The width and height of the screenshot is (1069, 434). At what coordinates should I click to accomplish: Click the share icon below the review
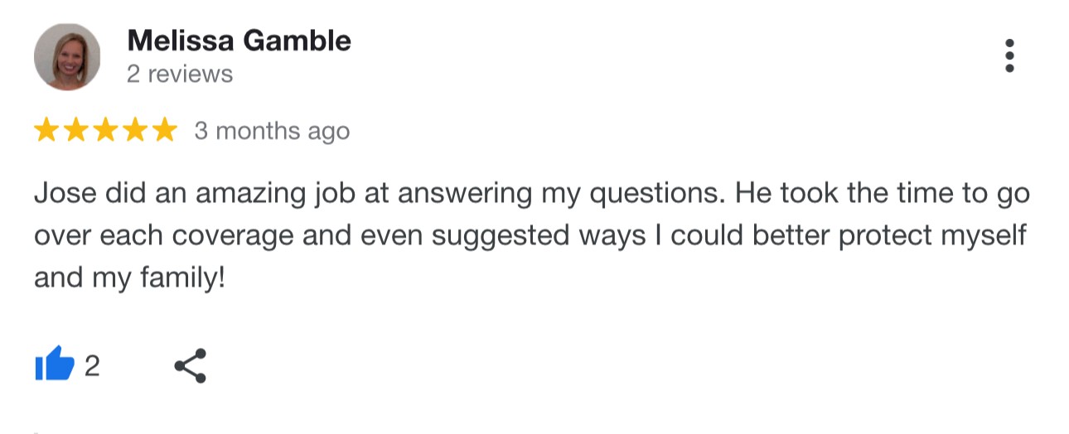pos(190,365)
